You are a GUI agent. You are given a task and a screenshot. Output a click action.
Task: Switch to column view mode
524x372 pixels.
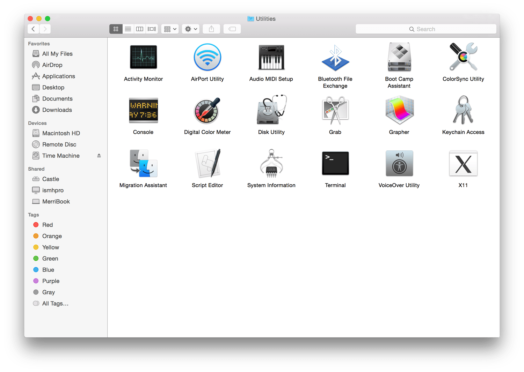(x=140, y=29)
